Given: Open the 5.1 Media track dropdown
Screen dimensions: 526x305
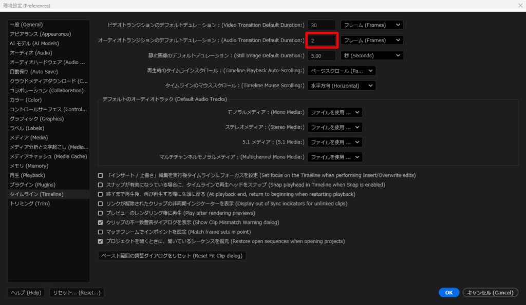Looking at the screenshot, I should pos(335,143).
